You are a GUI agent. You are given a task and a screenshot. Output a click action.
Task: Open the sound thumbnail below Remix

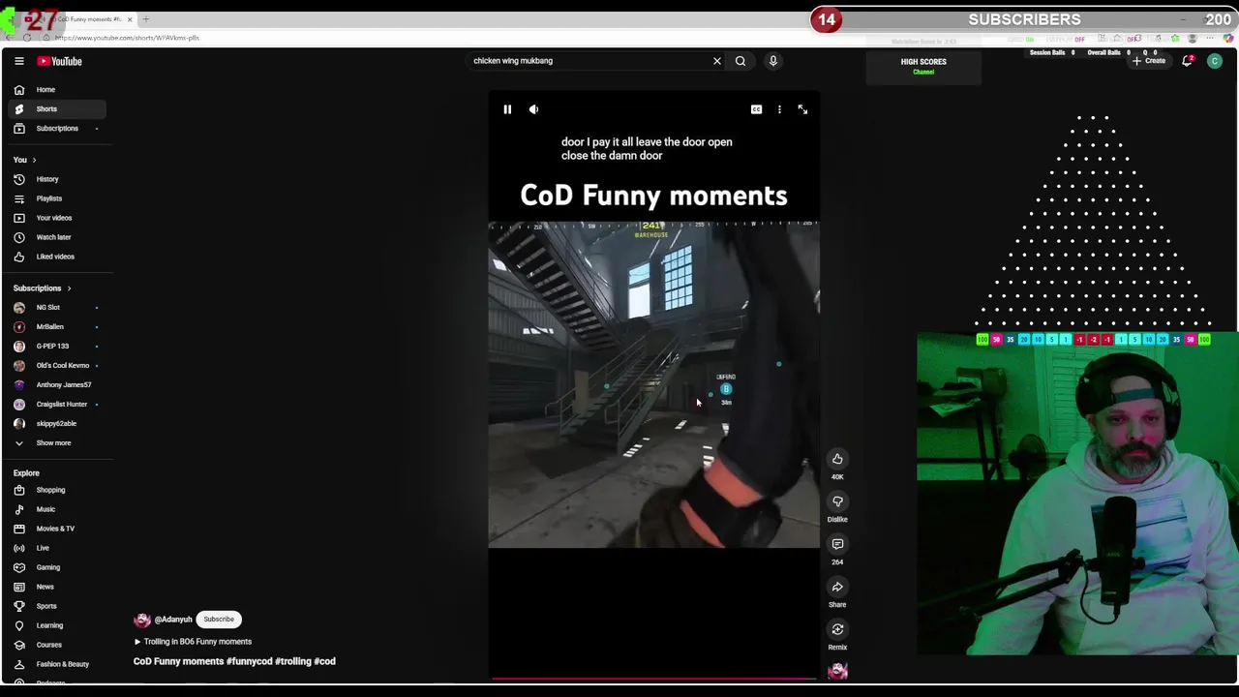point(837,671)
